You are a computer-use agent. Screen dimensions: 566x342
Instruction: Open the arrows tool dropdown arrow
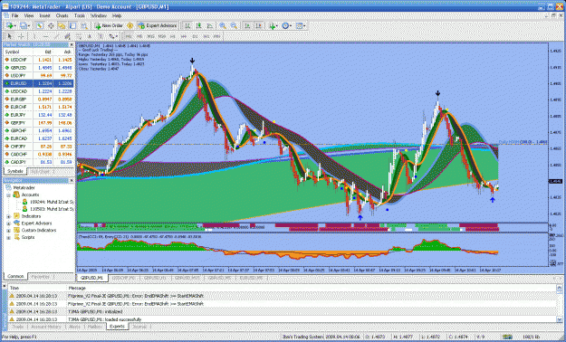click(x=117, y=36)
